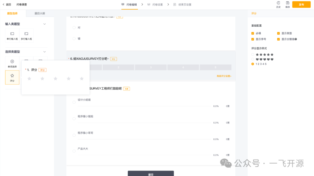
Task: Switch to 题目大纲 tab
Action: tap(40, 13)
